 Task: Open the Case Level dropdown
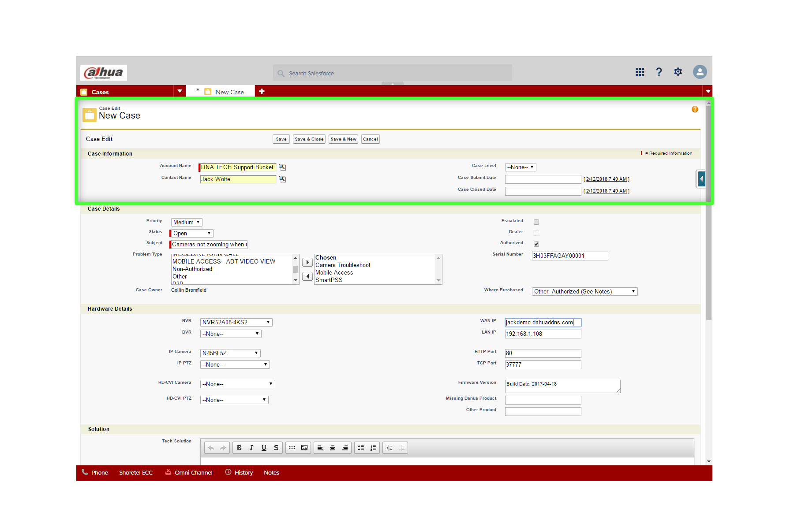[521, 167]
